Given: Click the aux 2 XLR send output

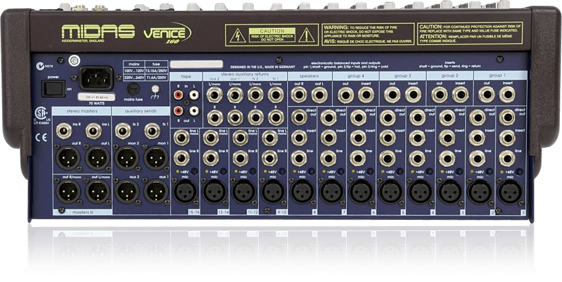Looking at the screenshot, I should (x=127, y=191).
